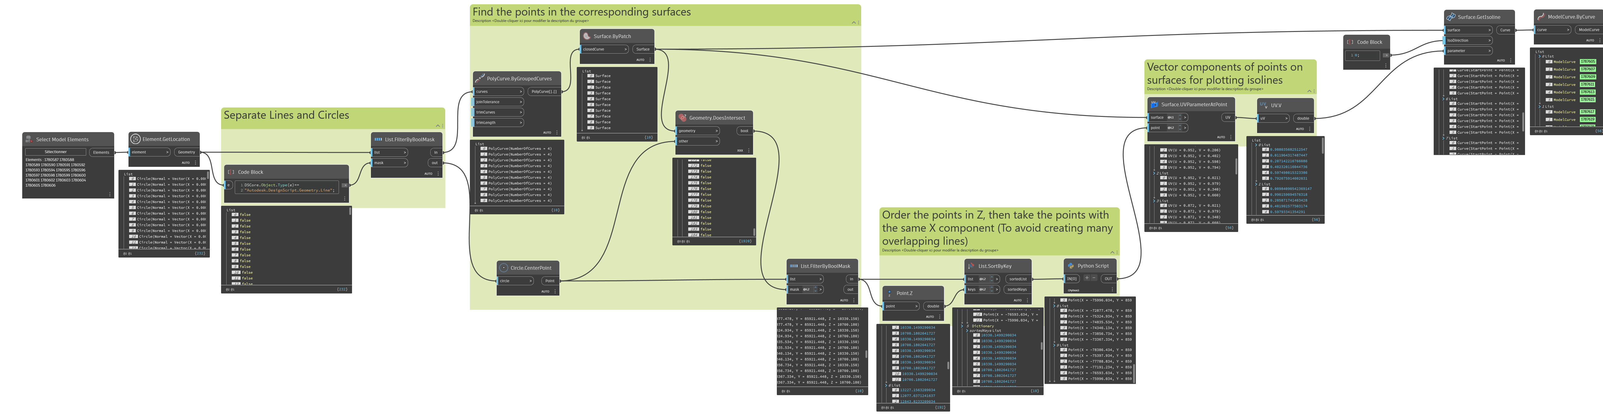The width and height of the screenshot is (1603, 414).
Task: Open the joinTolerance input port chevron
Action: (x=520, y=102)
